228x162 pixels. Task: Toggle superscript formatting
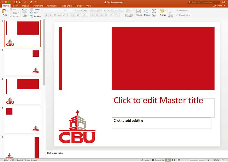(x=64, y=15)
